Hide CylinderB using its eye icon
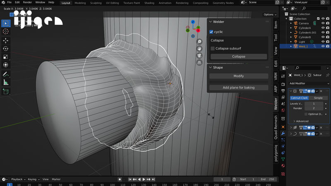Screen dimensions: 331x186 pyautogui.click(x=323, y=37)
